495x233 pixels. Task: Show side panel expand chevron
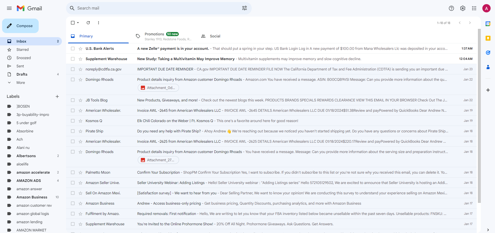488,230
